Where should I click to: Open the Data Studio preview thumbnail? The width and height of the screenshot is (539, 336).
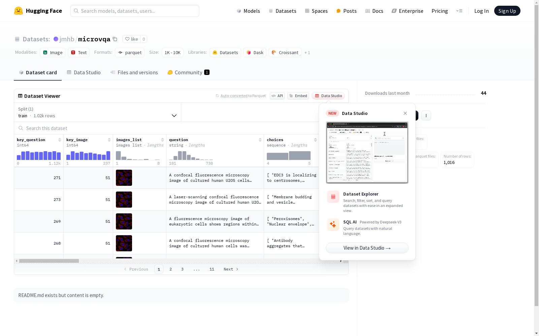(x=367, y=153)
